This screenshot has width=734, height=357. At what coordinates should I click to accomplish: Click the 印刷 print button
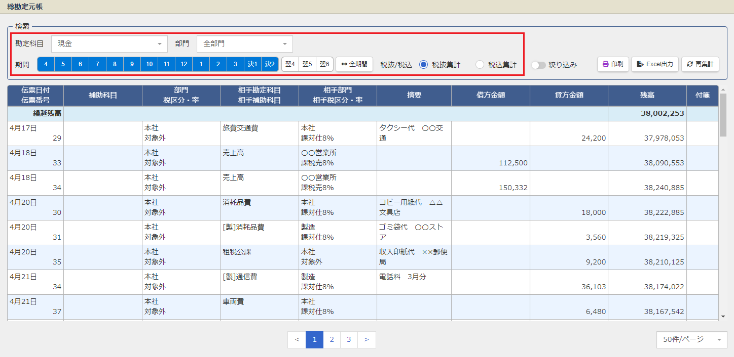click(612, 64)
